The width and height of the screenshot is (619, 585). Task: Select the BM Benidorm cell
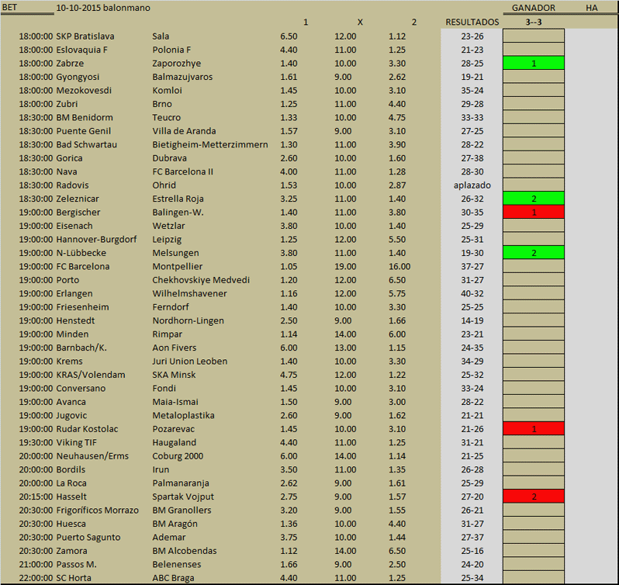coord(85,118)
